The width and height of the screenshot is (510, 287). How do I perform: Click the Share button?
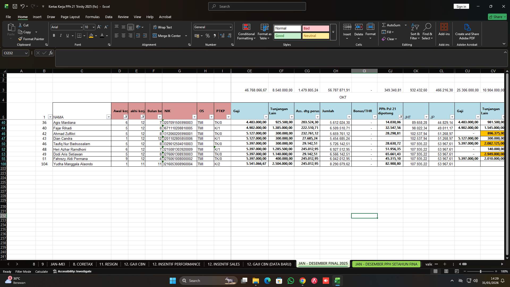(496, 17)
